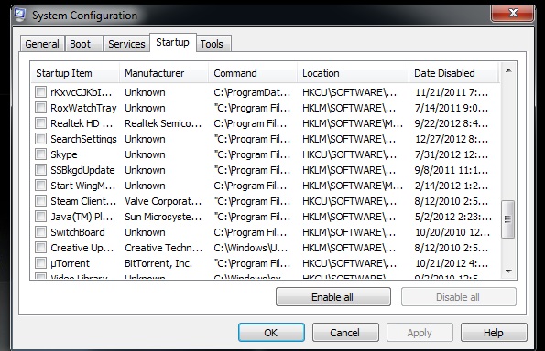Click the Disable all button

pos(459,297)
